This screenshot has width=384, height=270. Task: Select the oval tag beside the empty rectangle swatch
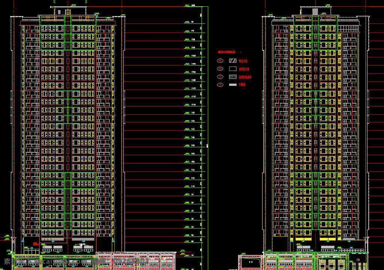[x=220, y=69]
